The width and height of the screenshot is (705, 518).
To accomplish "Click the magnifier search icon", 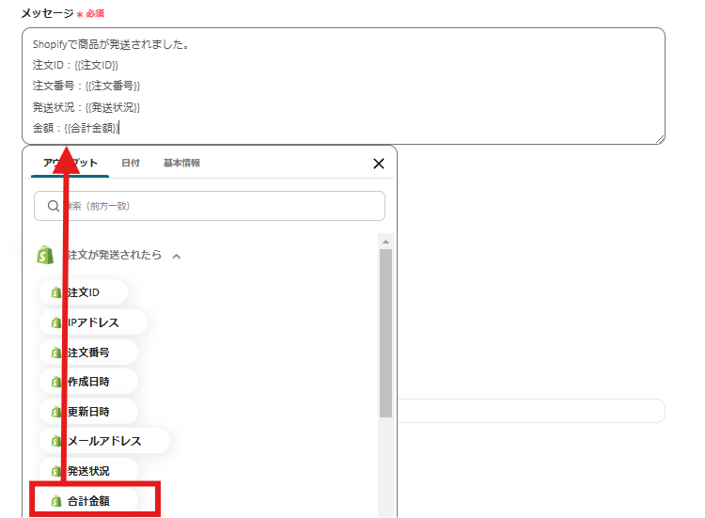I will click(54, 206).
